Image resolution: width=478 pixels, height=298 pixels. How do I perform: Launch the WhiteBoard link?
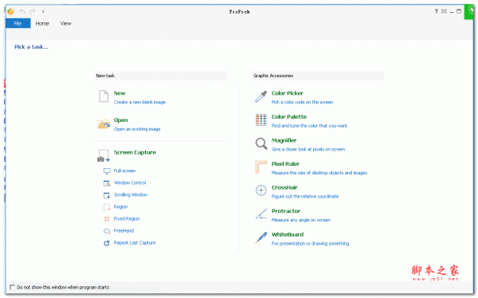288,234
